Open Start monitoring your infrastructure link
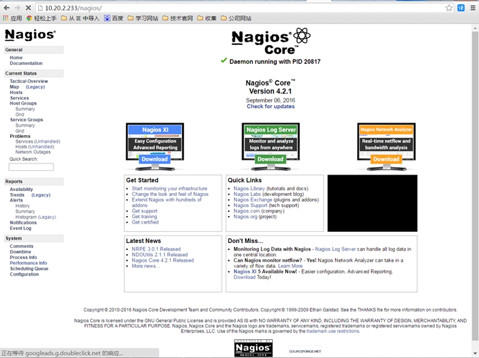Viewport: 479px width, 358px height. [x=170, y=188]
